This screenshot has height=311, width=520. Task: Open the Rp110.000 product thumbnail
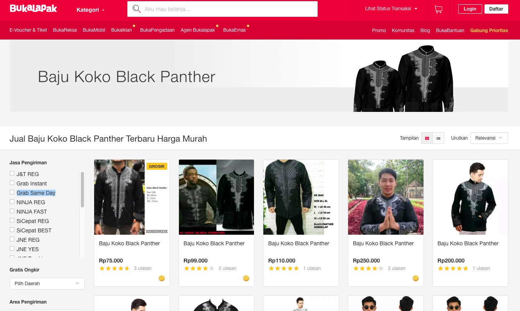[301, 197]
